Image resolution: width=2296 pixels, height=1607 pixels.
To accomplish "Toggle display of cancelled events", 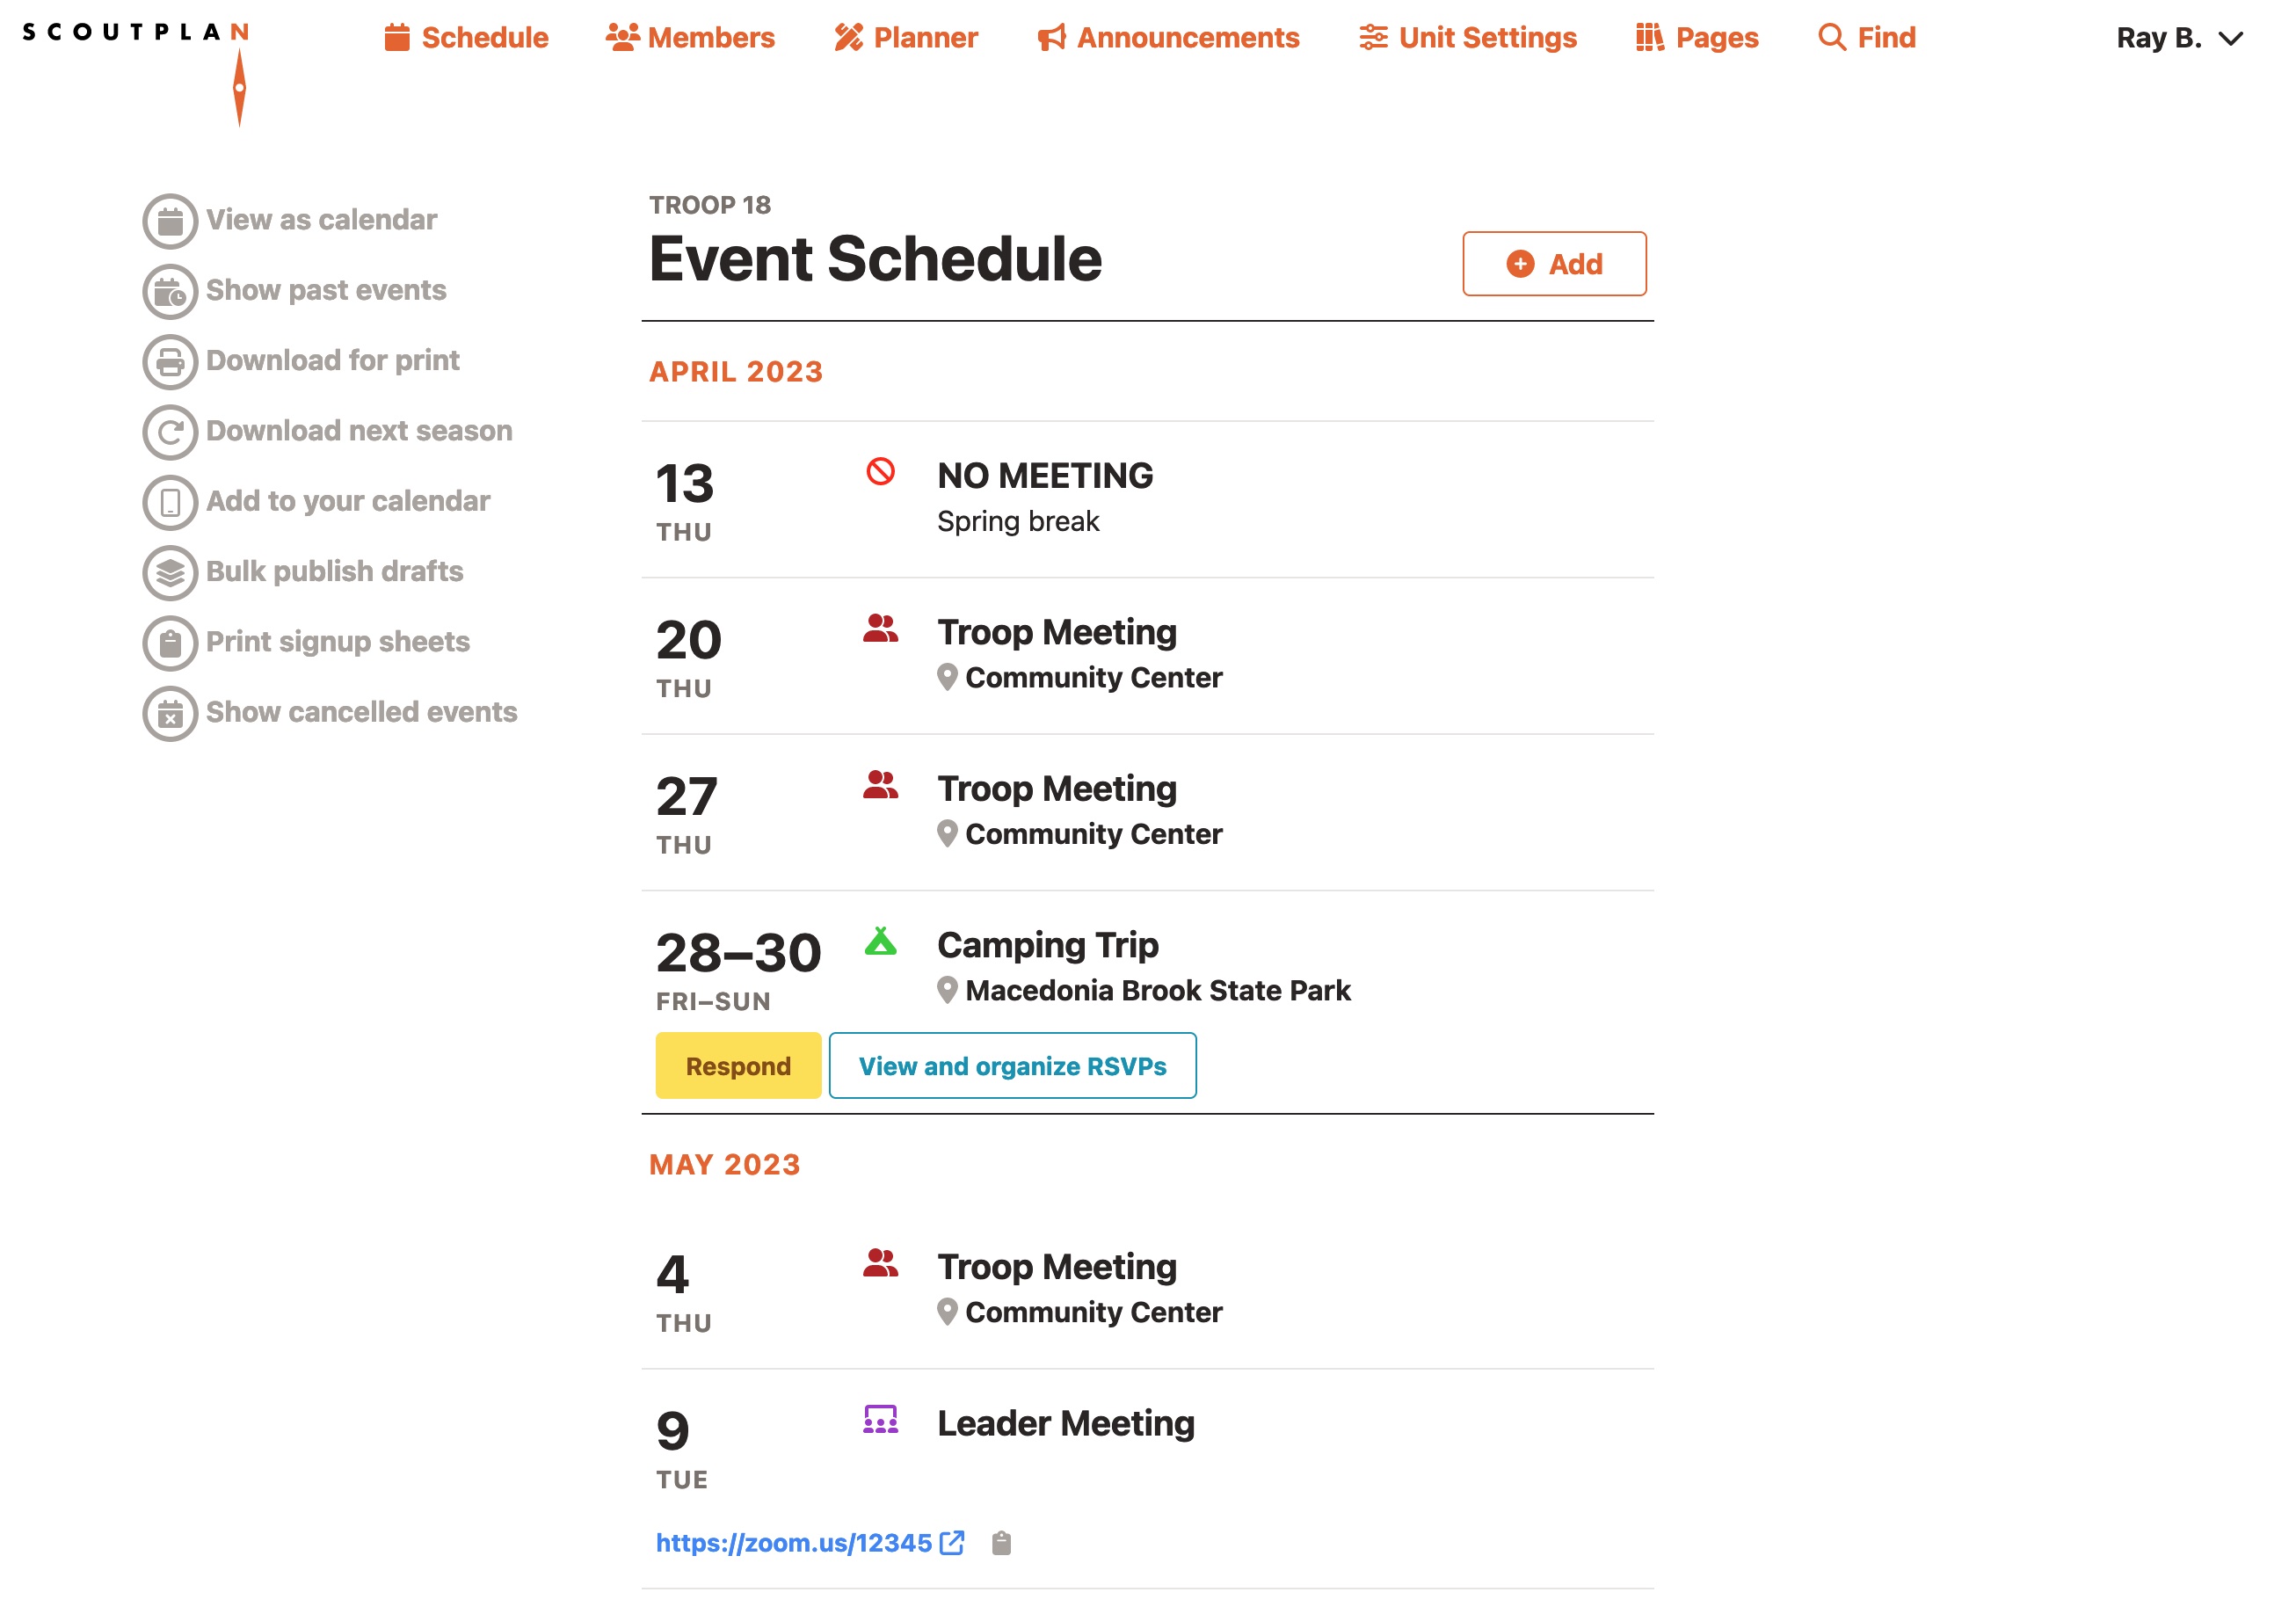I will (331, 710).
